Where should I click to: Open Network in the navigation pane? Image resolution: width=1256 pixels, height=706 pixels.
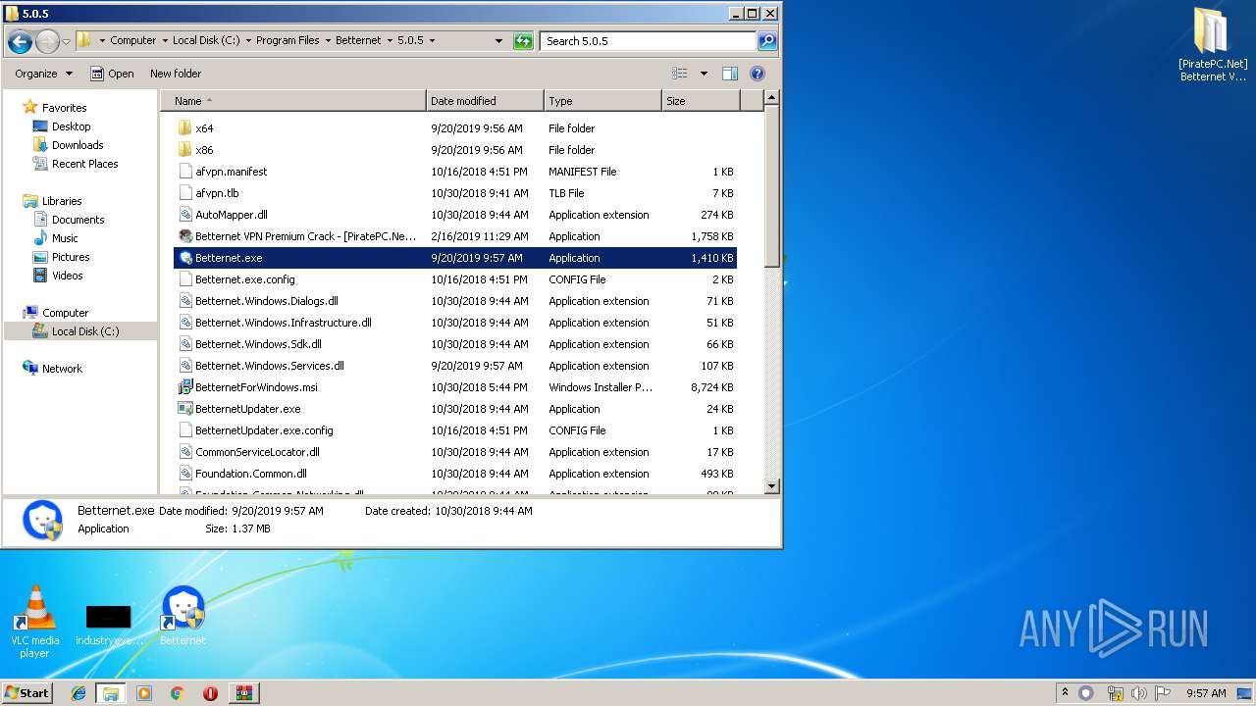click(x=62, y=369)
